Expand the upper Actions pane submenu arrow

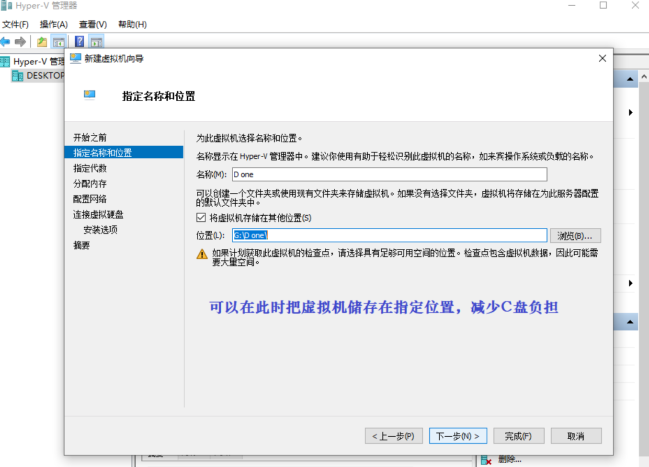[631, 112]
